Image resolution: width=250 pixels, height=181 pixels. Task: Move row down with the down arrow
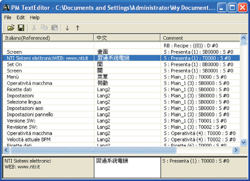(67, 28)
